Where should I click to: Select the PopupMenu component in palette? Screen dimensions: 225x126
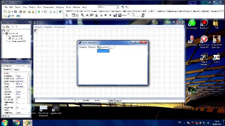[82, 15]
